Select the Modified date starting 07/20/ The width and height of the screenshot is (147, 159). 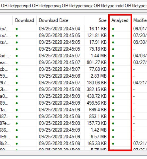point(140,35)
